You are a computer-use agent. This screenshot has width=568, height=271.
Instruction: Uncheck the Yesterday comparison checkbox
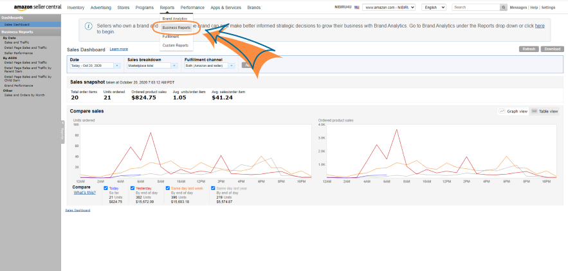point(133,188)
